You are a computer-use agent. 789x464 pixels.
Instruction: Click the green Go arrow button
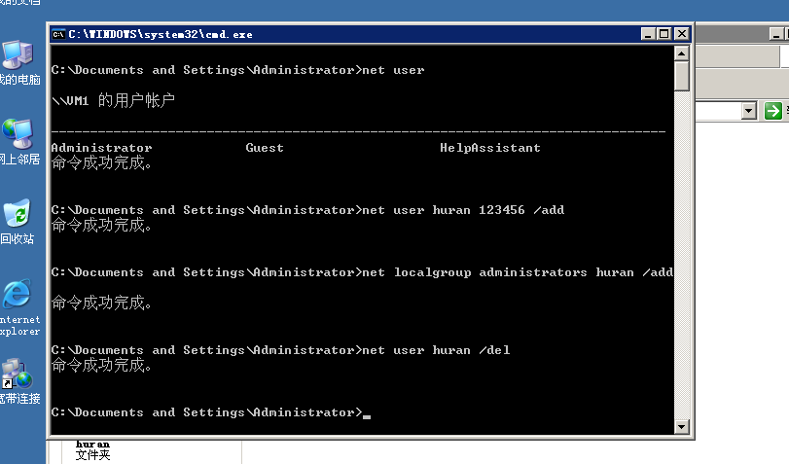coord(773,111)
